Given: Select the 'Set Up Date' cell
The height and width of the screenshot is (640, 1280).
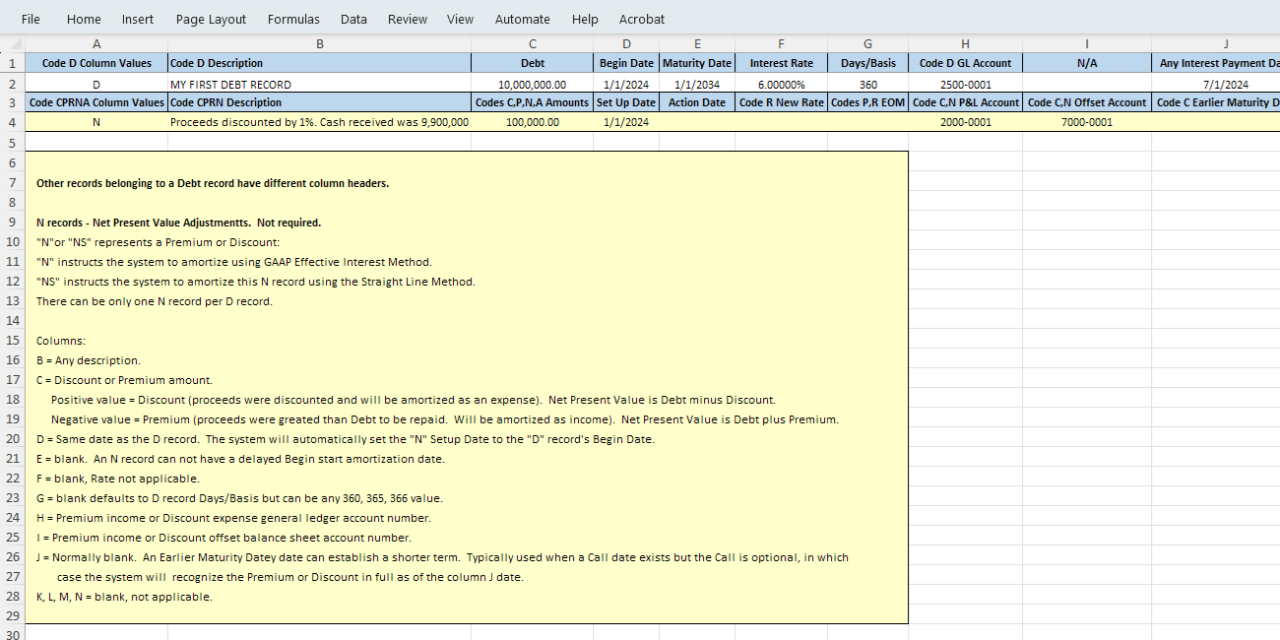Looking at the screenshot, I should pyautogui.click(x=626, y=102).
